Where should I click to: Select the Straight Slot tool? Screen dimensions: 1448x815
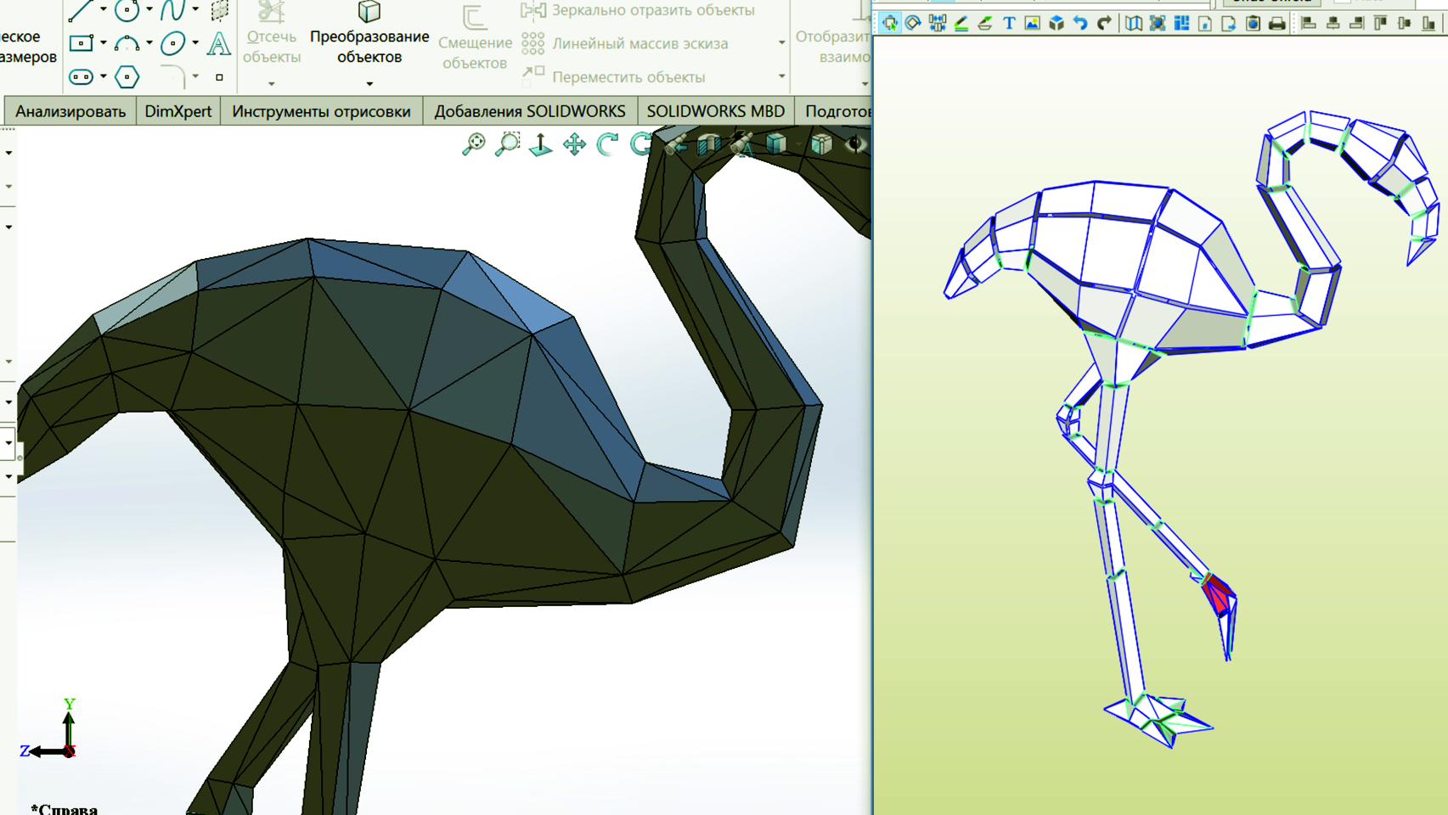(x=82, y=77)
